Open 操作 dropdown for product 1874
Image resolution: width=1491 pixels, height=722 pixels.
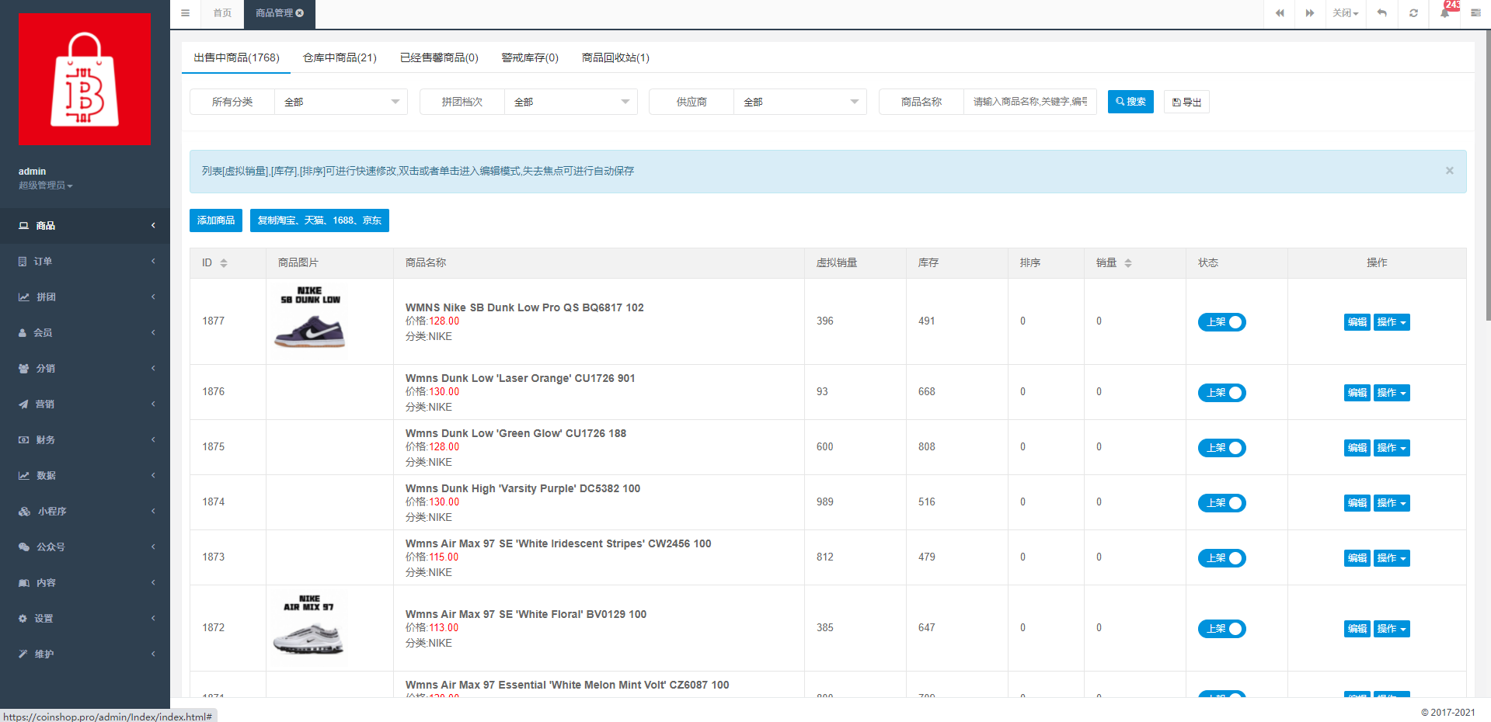click(1392, 503)
